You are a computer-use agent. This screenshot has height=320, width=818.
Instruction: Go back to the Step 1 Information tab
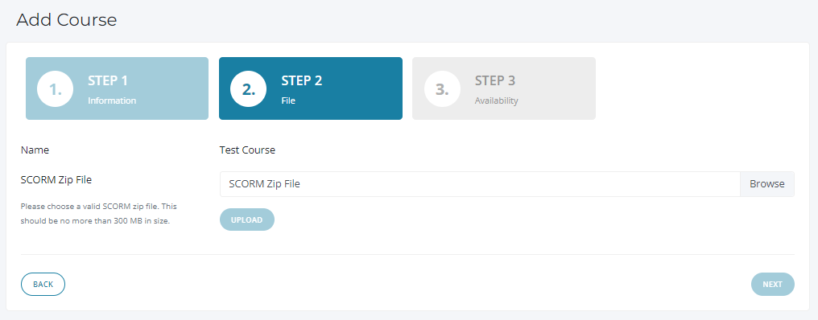(x=117, y=88)
